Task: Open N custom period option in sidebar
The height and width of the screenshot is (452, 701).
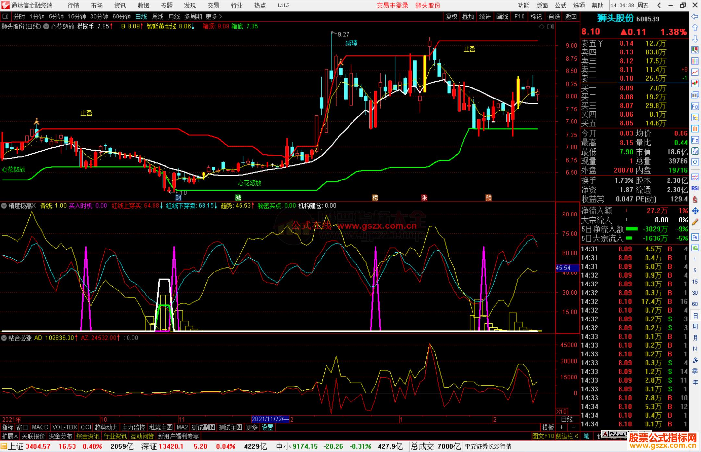Action: [x=695, y=349]
